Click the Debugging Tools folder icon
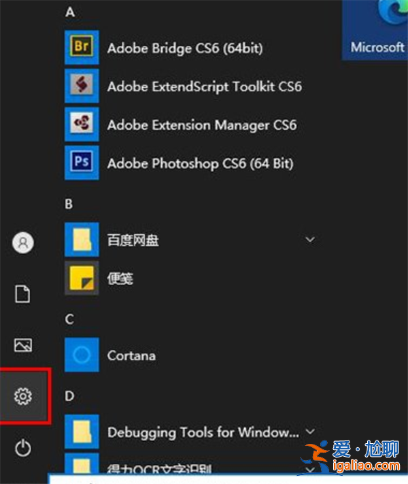 pyautogui.click(x=82, y=432)
